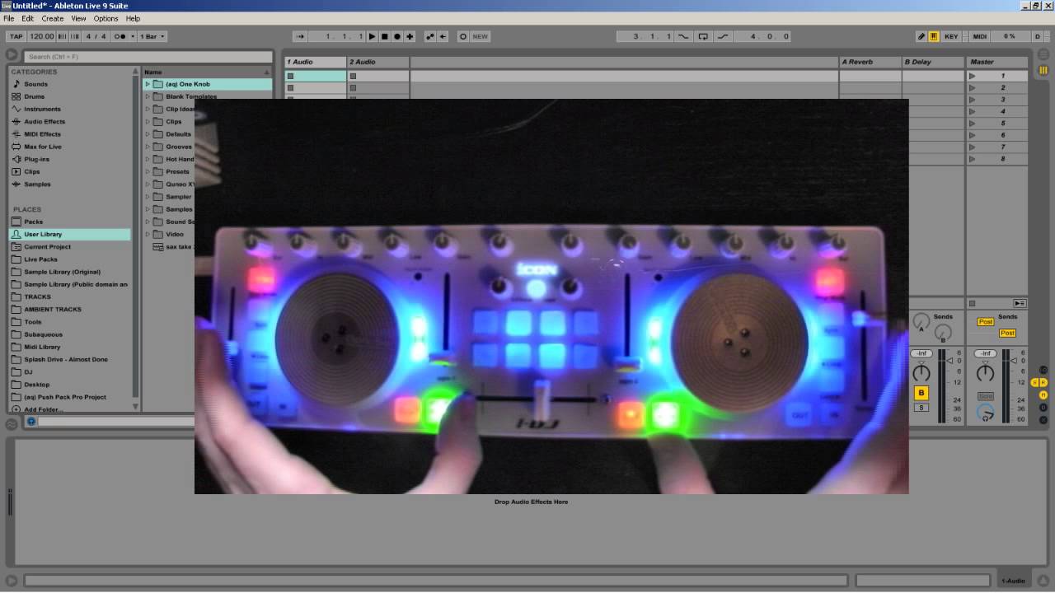This screenshot has height=593, width=1055.
Task: Expand the Defaults folder
Action: click(x=148, y=134)
